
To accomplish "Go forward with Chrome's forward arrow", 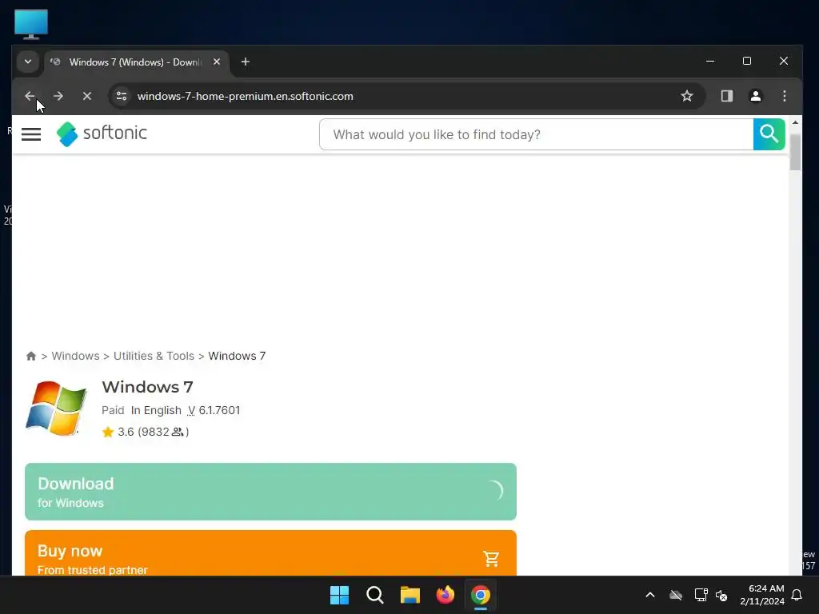I will click(58, 96).
